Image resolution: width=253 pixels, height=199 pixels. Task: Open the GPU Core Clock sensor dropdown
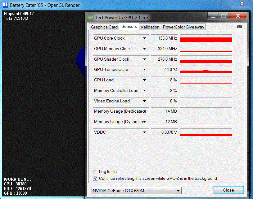(144, 38)
